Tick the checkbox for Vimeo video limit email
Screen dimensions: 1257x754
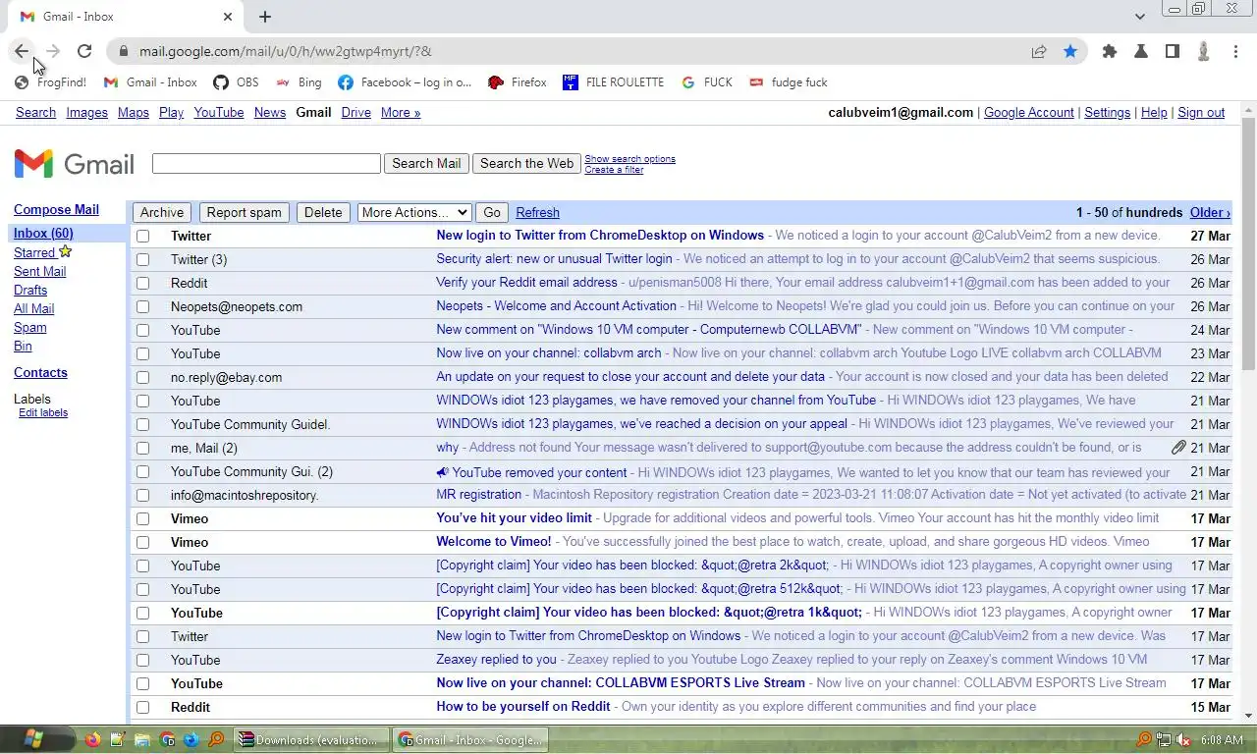(x=143, y=518)
